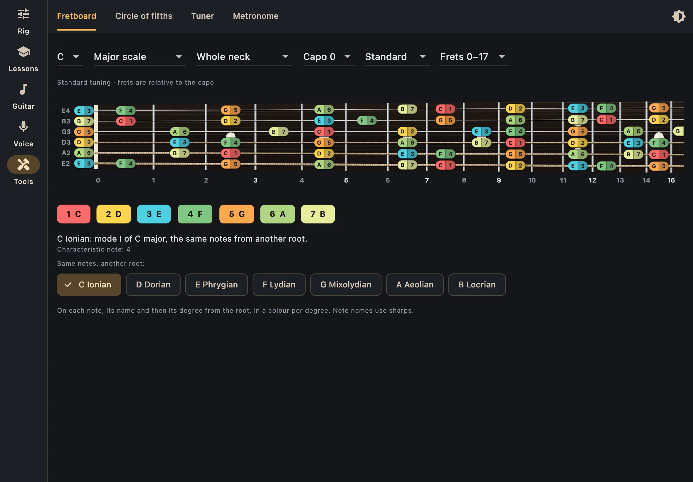The image size is (693, 482).
Task: Select the C Ionian mode chip
Action: pyautogui.click(x=89, y=284)
